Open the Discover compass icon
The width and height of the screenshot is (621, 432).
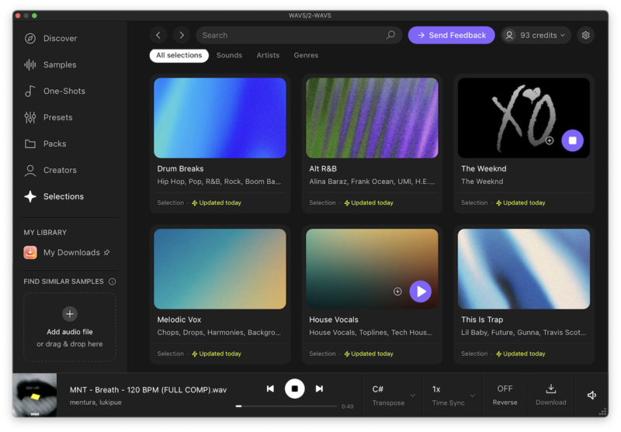pos(30,38)
